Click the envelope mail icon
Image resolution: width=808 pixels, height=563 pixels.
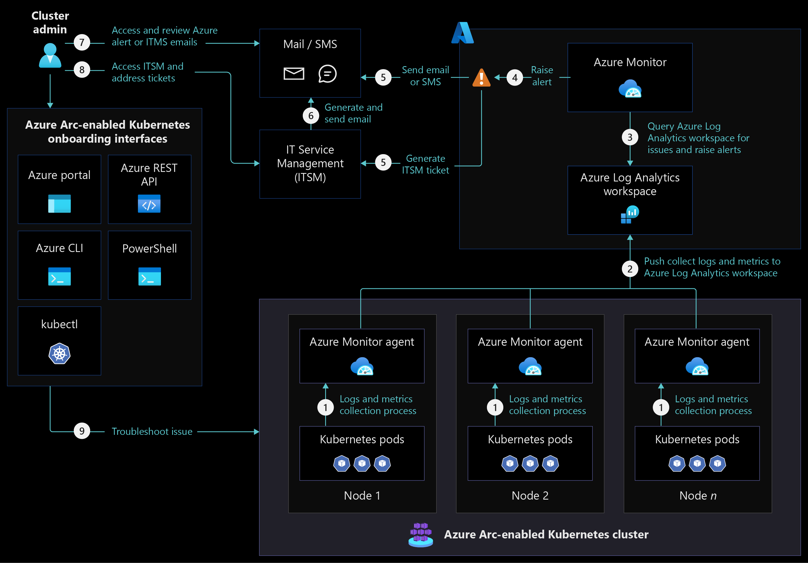pyautogui.click(x=294, y=74)
